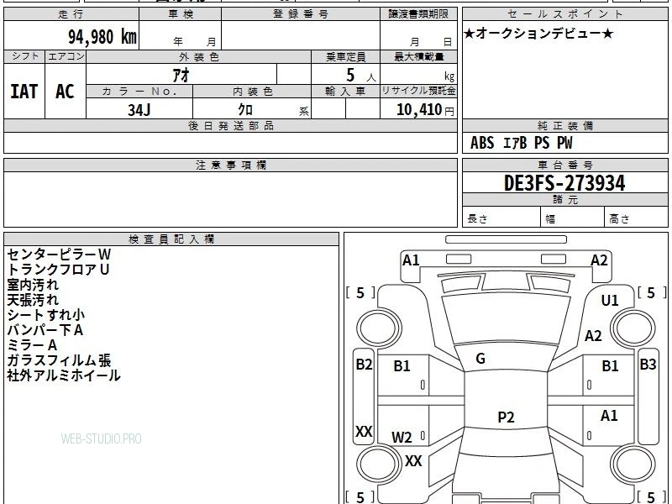
Task: Click the B1 mark next to B3
Action: point(610,366)
